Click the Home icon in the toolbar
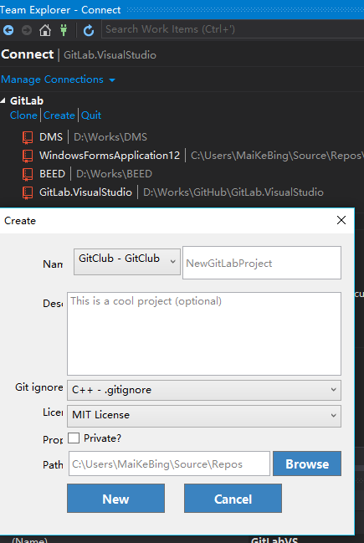Image resolution: width=364 pixels, height=543 pixels. point(45,30)
